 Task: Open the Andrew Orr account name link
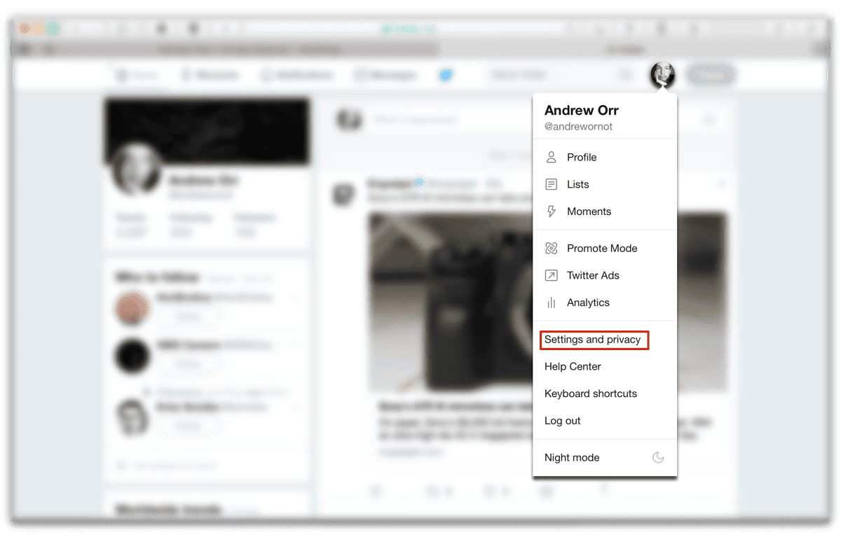point(581,111)
